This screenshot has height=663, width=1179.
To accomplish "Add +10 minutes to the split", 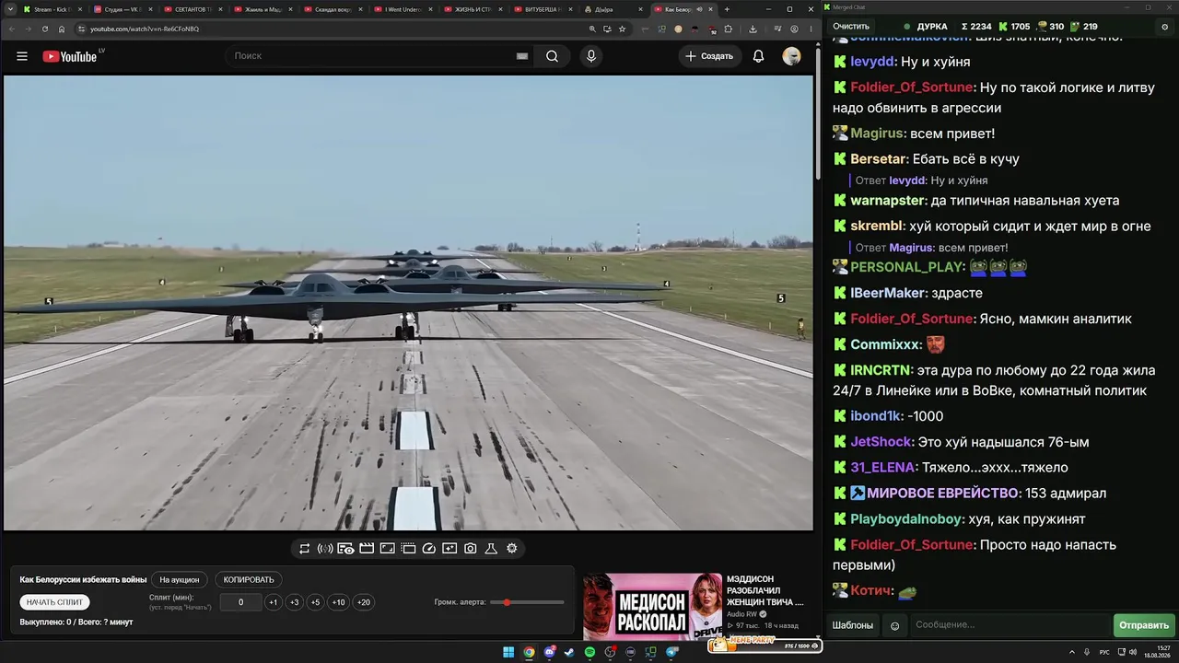I will click(338, 602).
